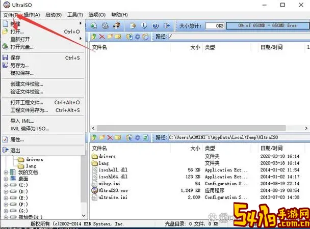Click the image 路径 path field
The height and width of the screenshot is (229, 310).
[239, 37]
